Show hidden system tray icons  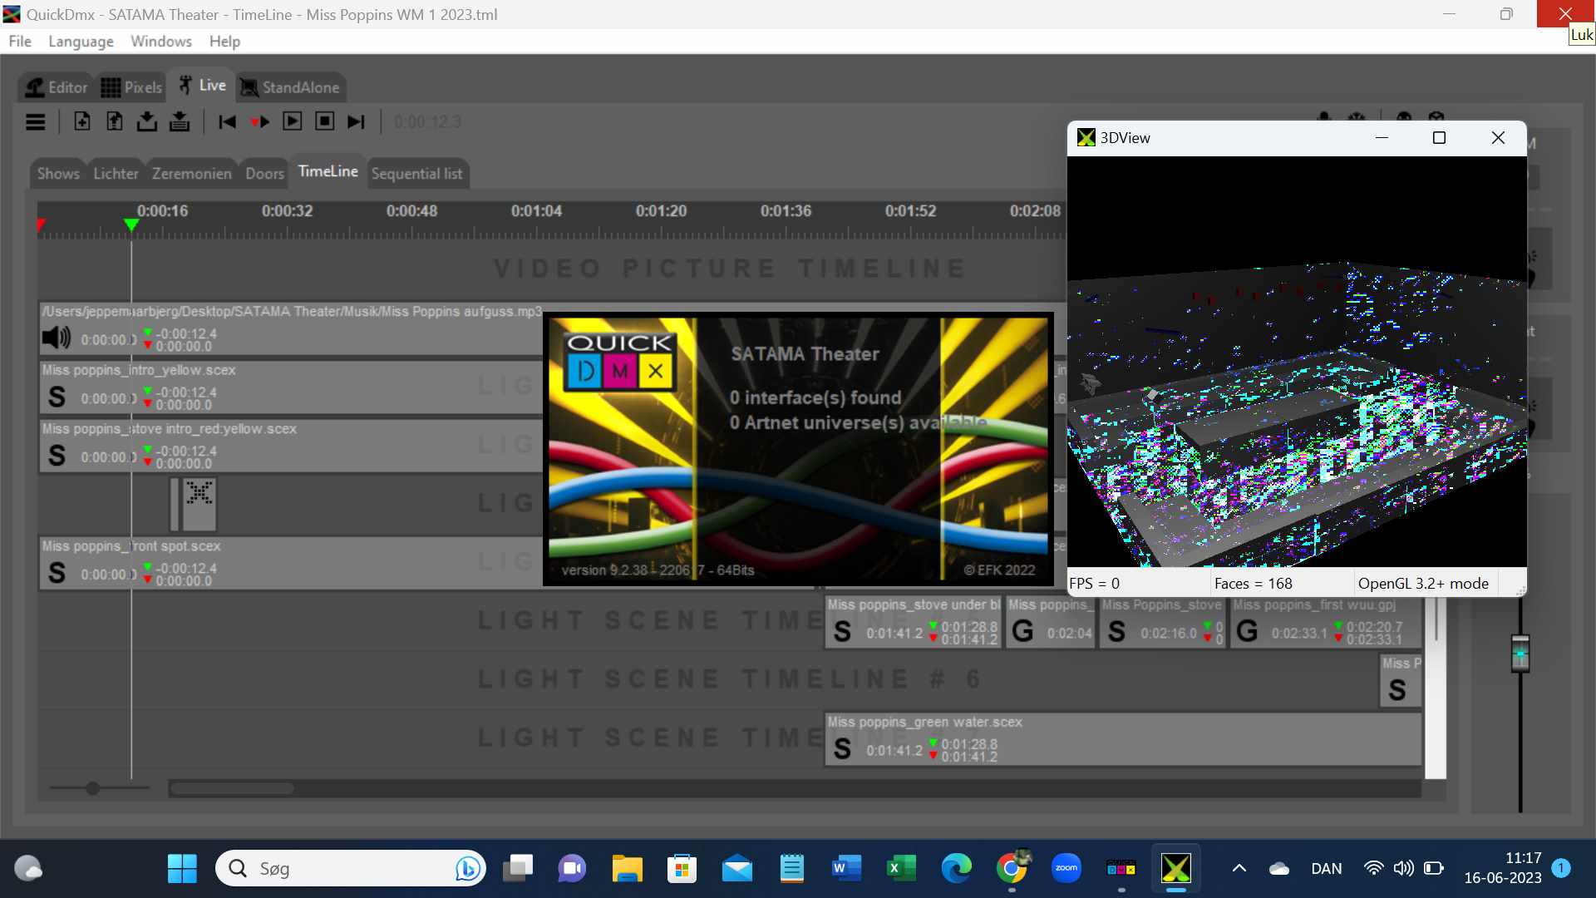[x=1239, y=869]
